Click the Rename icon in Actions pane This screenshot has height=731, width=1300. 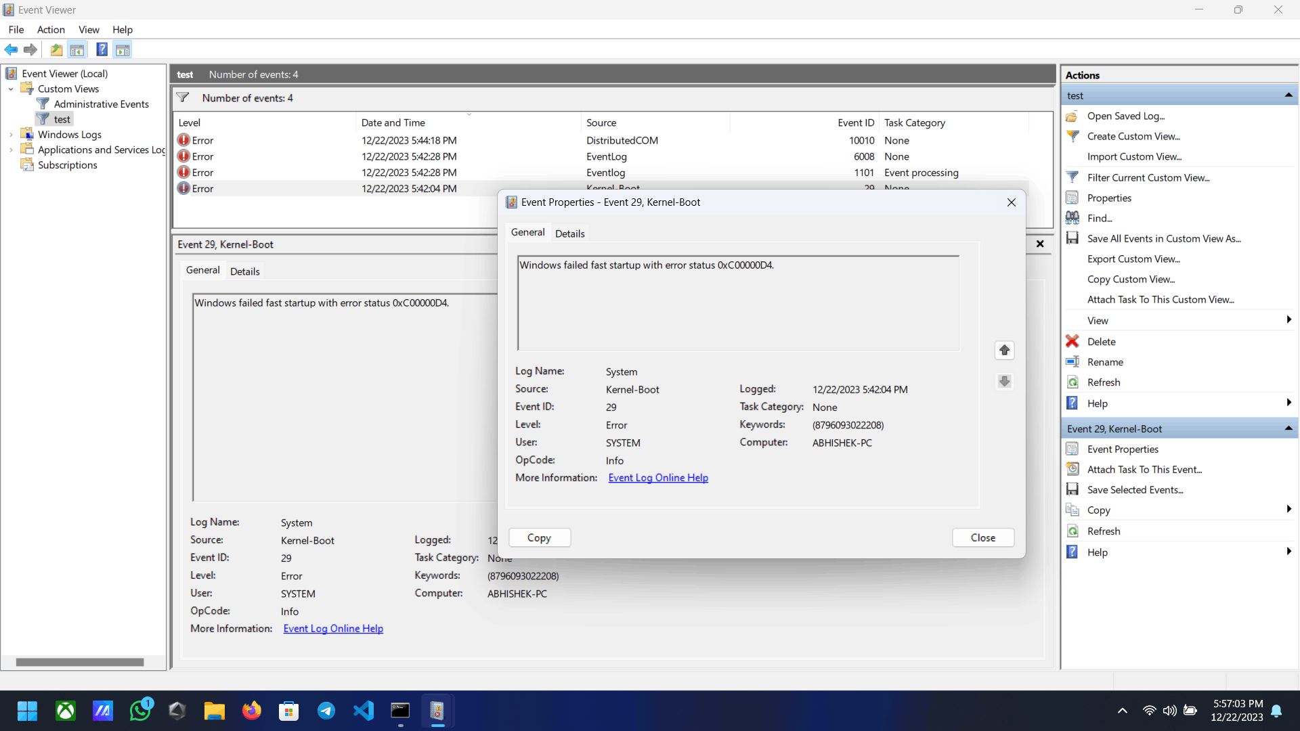click(1072, 362)
